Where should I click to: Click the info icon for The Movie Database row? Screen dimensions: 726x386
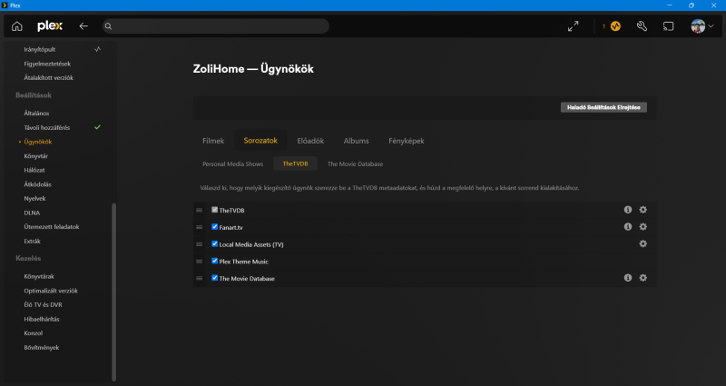tap(628, 278)
